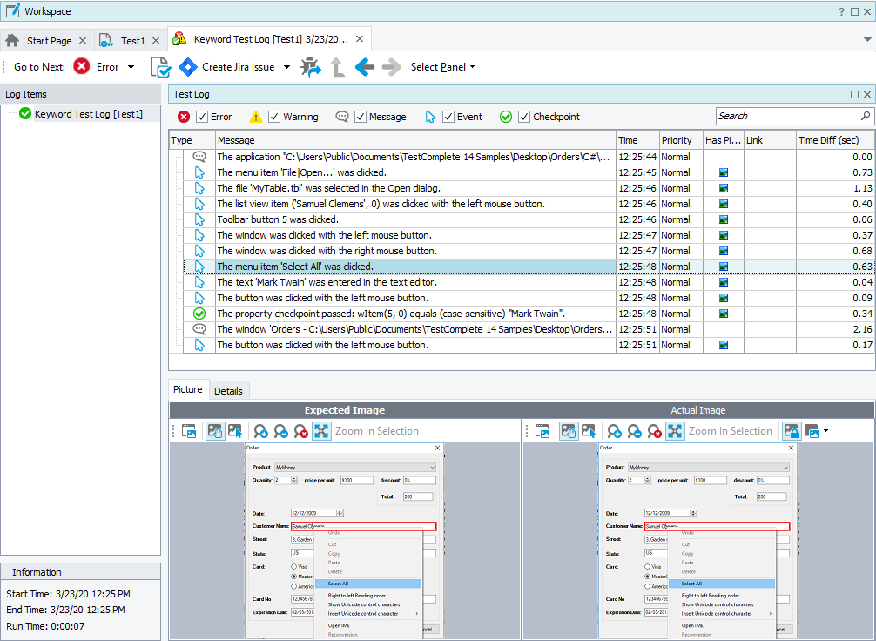The image size is (876, 641).
Task: Click the lock icon in Actual Image toolbar
Action: [791, 431]
